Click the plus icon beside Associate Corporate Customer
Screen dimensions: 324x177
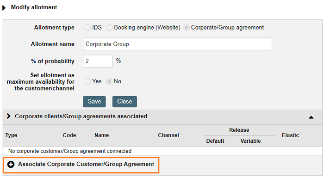[x=11, y=165]
